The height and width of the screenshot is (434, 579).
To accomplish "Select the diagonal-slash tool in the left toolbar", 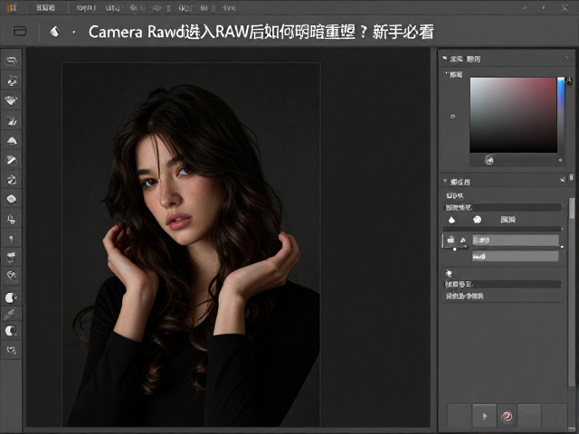I will click(12, 160).
